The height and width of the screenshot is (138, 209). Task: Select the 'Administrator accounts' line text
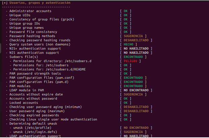click(30, 11)
